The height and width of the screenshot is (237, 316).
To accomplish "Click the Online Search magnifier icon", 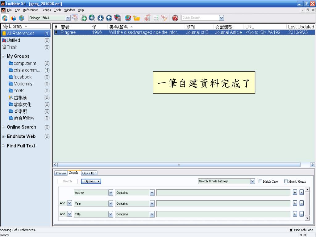I will point(92,18).
